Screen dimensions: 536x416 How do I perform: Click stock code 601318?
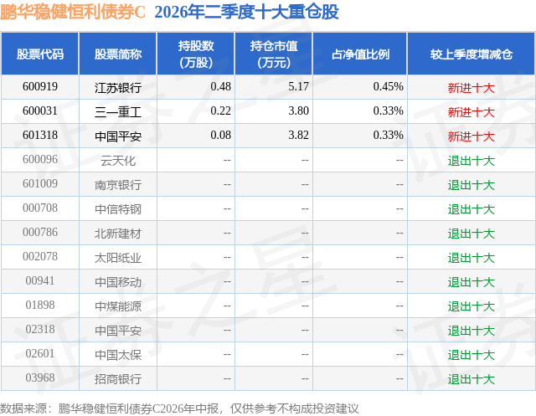pyautogui.click(x=40, y=136)
